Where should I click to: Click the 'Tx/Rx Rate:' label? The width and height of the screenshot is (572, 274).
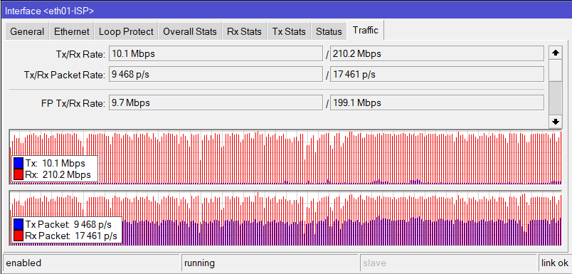coord(80,54)
